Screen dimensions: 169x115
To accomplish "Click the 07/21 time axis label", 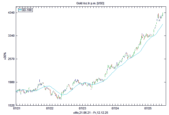I will 17,109.
